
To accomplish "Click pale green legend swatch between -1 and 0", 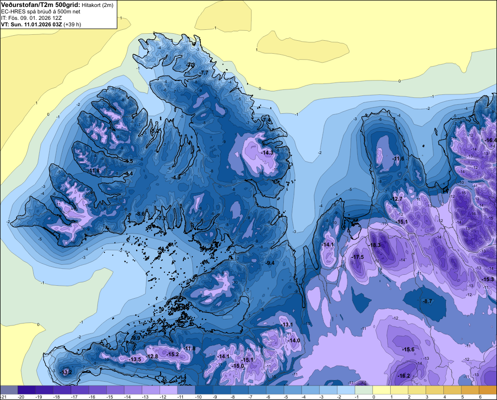I will 364,390.
